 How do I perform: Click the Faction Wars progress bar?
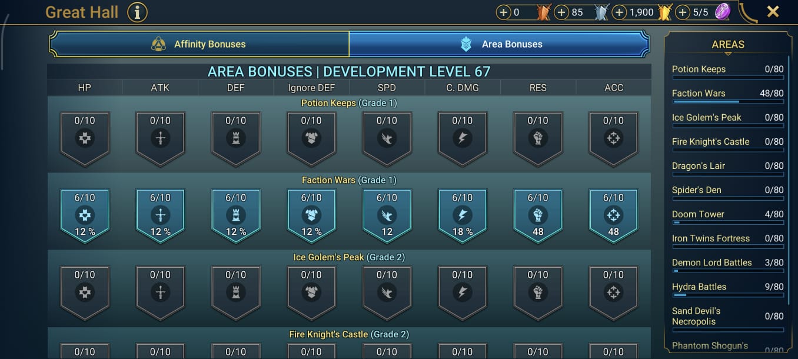tap(728, 102)
